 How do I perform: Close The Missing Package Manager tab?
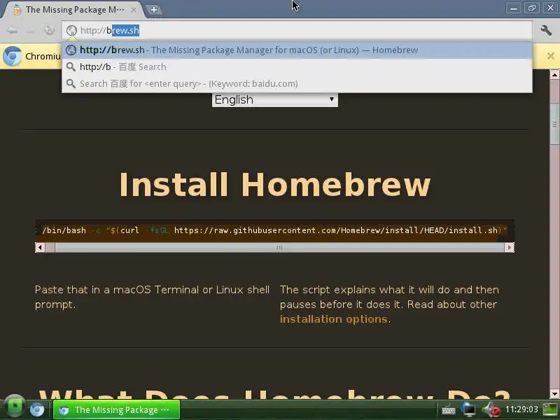pos(134,10)
